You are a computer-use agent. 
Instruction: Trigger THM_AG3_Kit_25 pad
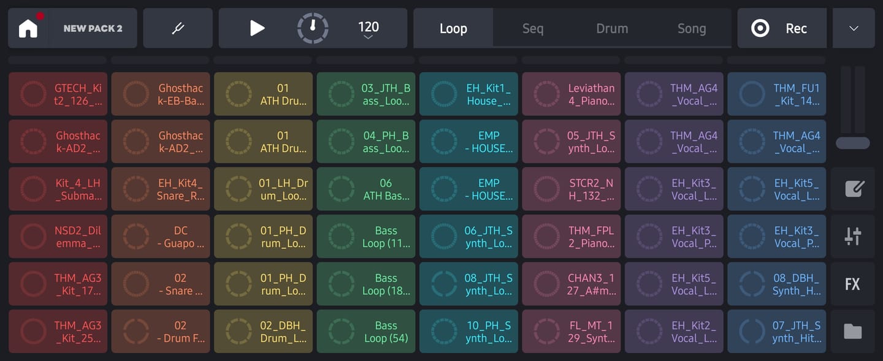[x=58, y=332]
